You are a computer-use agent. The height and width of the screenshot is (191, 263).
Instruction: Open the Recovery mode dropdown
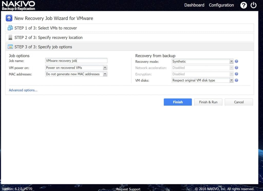click(x=231, y=61)
